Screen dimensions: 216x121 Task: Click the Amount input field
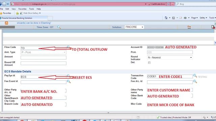pos(44,57)
